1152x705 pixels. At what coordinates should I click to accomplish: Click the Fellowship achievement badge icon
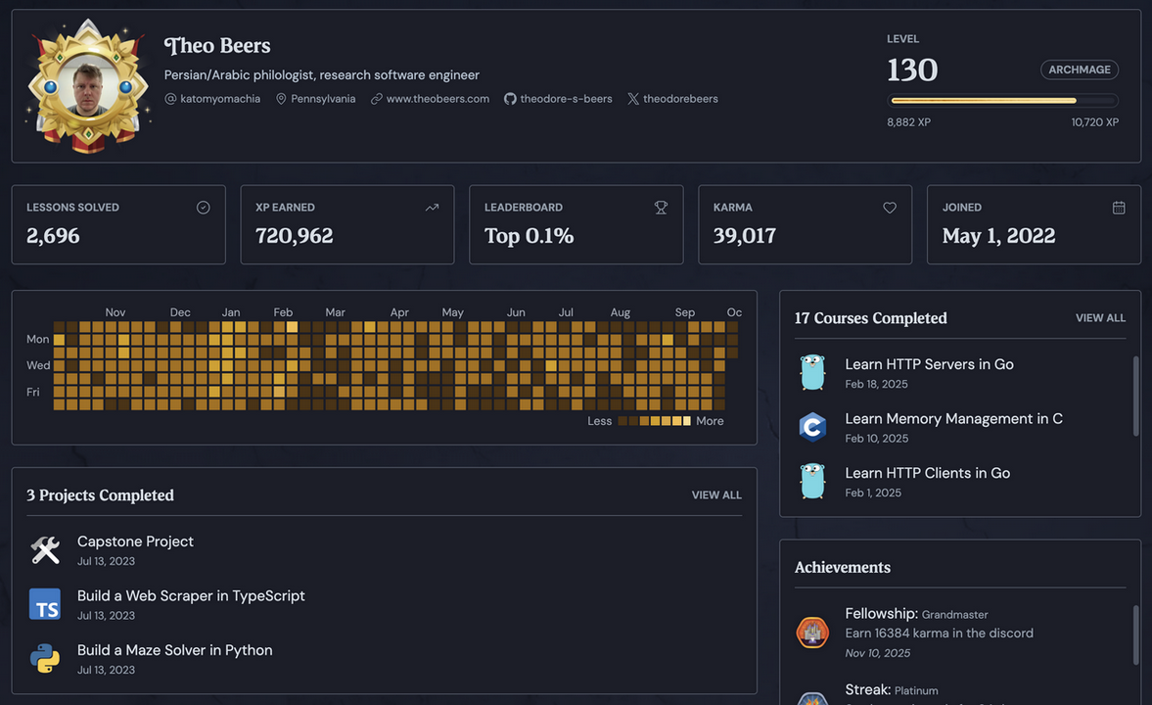pos(812,633)
